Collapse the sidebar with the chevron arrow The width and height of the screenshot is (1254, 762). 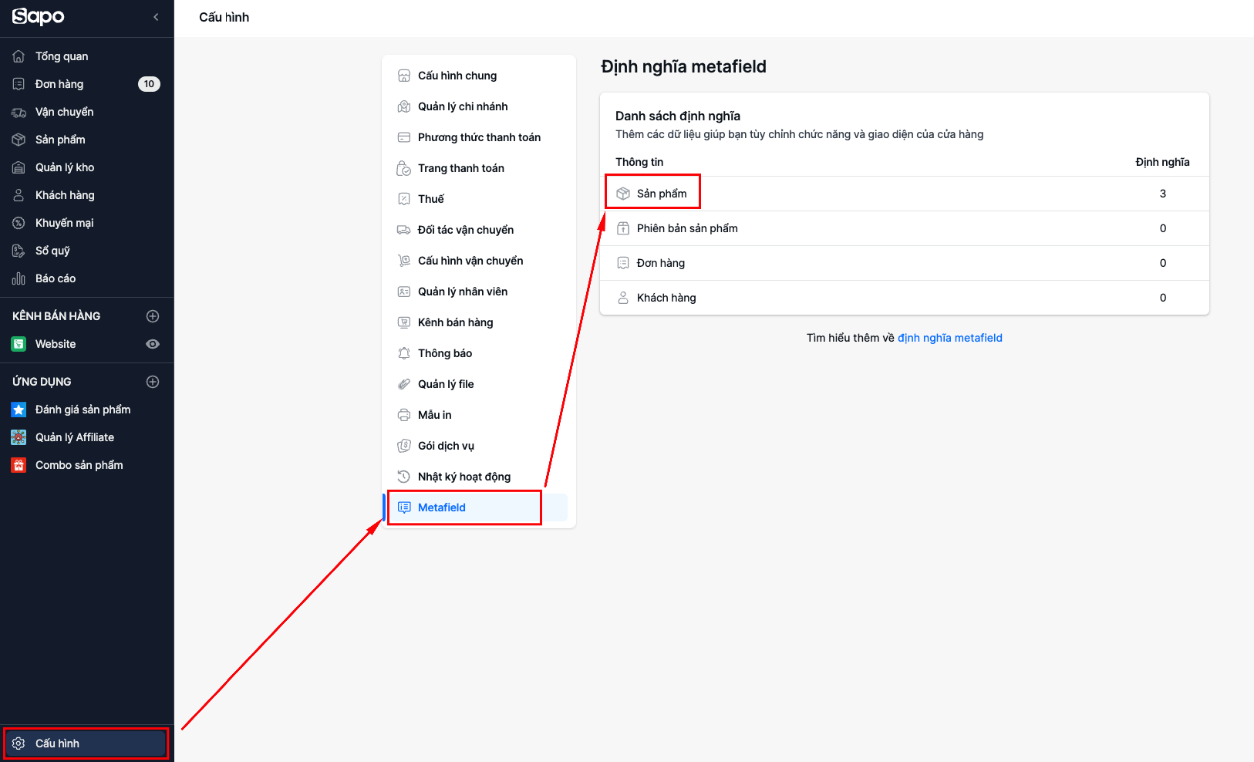[x=156, y=17]
